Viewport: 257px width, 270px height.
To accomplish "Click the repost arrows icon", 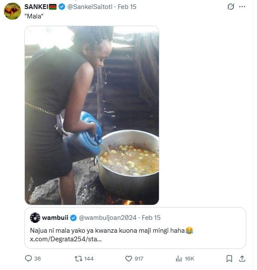I will click(78, 258).
